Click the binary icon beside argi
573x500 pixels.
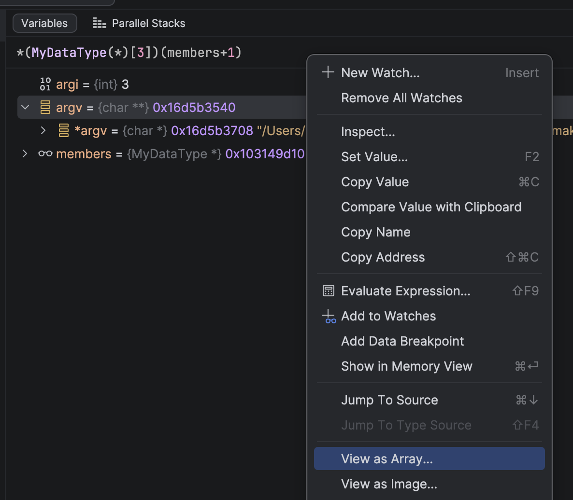point(45,84)
